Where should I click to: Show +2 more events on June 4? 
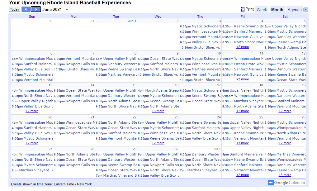point(242,47)
